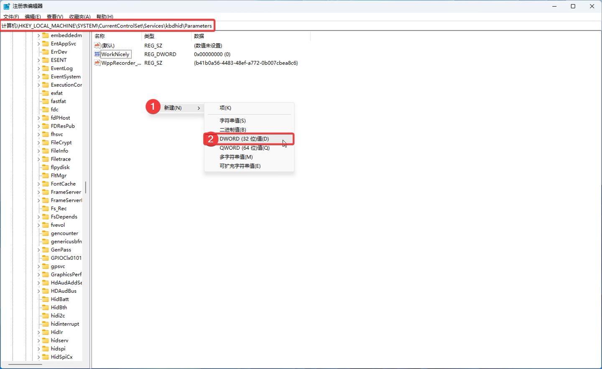Click the HidBatt folder icon

click(46, 299)
